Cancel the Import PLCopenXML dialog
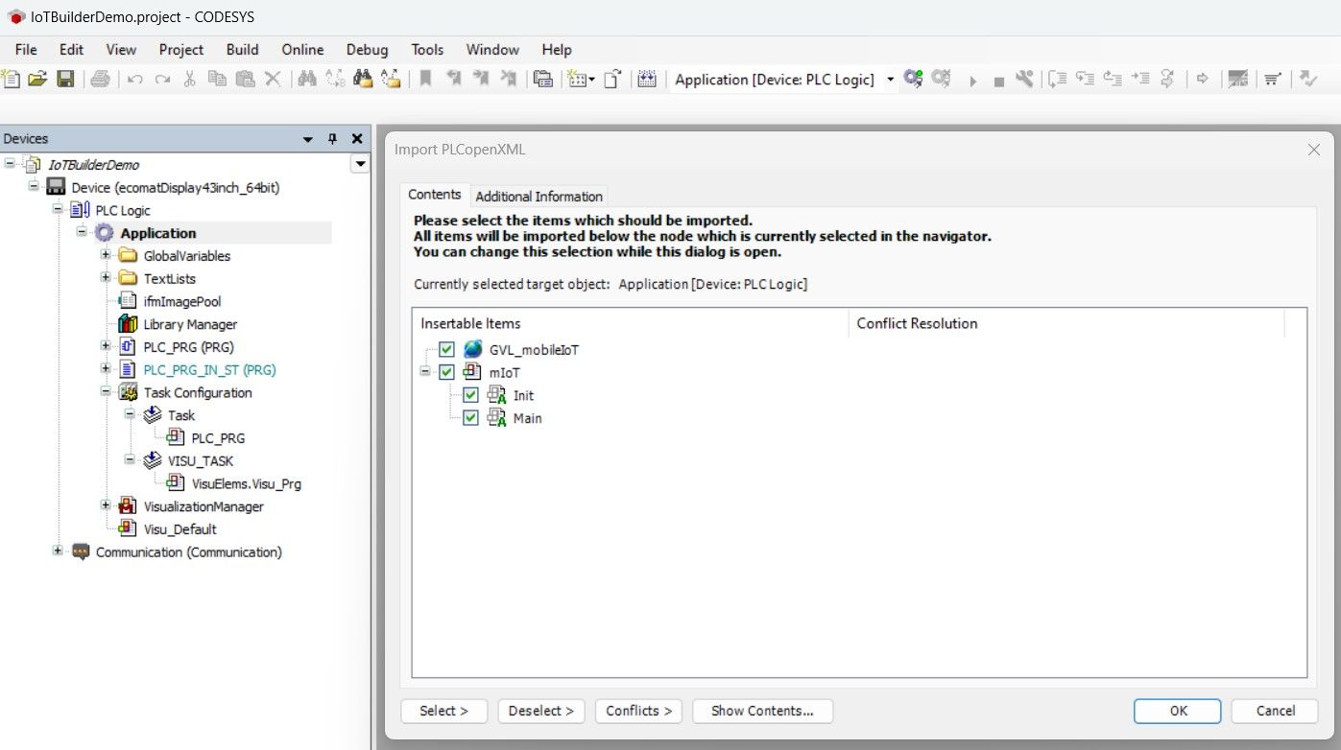 (x=1276, y=711)
